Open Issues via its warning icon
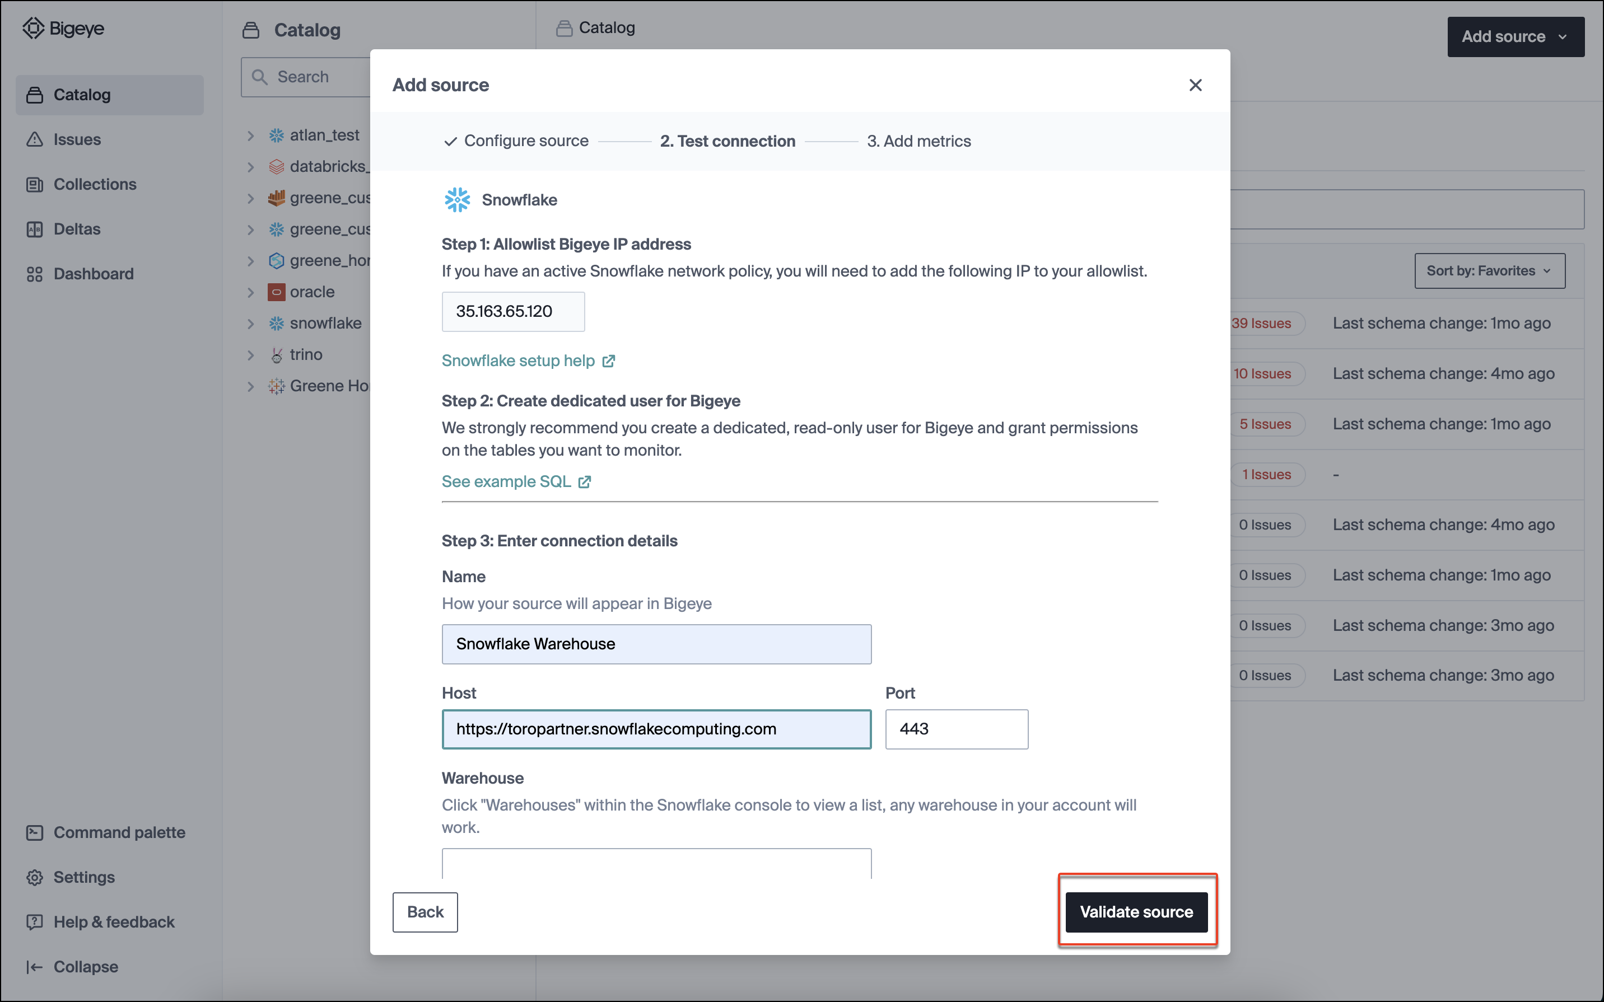This screenshot has width=1604, height=1002. (35, 139)
